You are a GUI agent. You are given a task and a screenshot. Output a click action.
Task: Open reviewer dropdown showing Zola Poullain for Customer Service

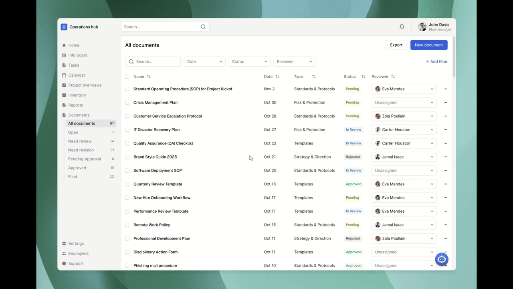pos(404,116)
